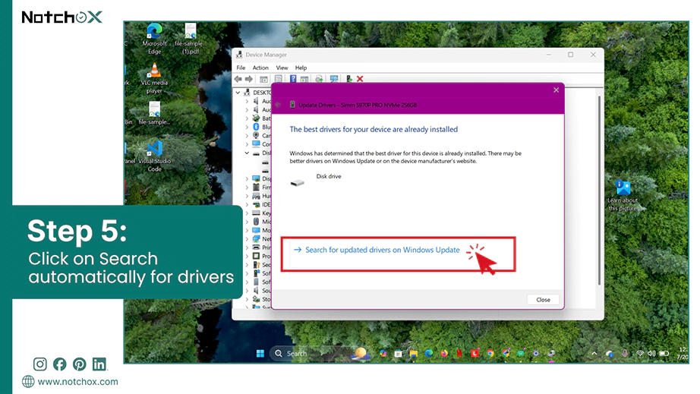This screenshot has height=394, width=700.
Task: Open the View menu in Device Manager
Action: (x=282, y=68)
